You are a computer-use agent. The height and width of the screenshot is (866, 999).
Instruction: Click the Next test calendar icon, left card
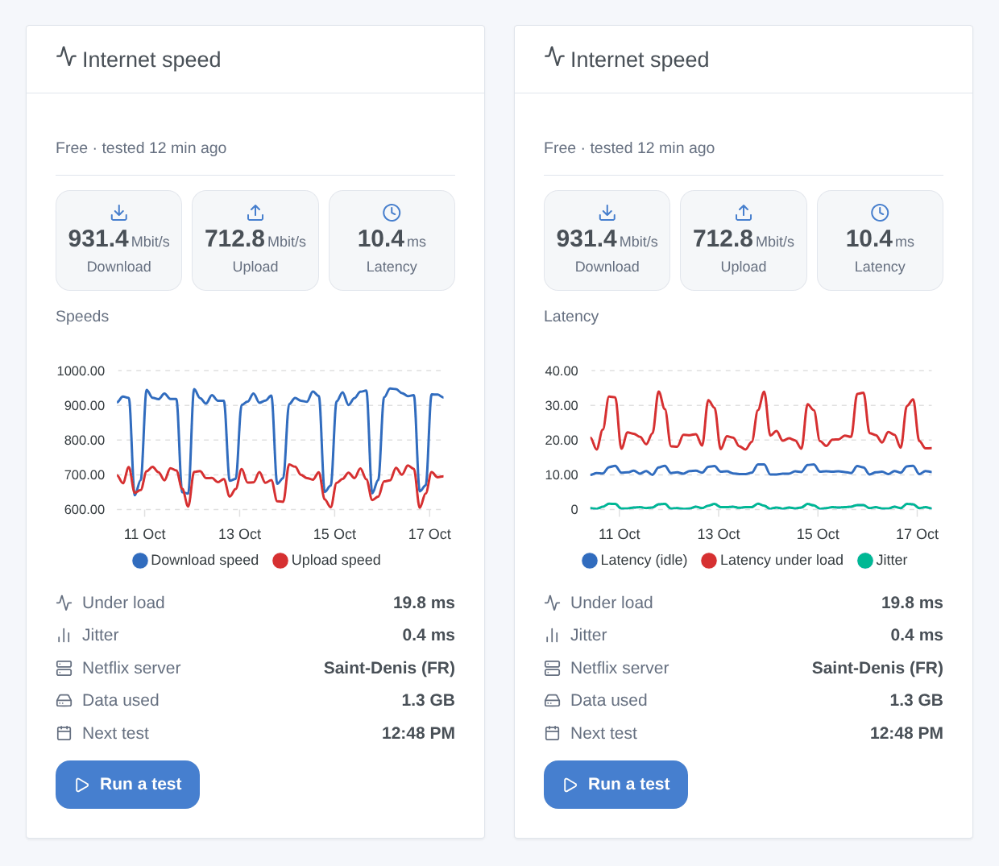coord(64,733)
